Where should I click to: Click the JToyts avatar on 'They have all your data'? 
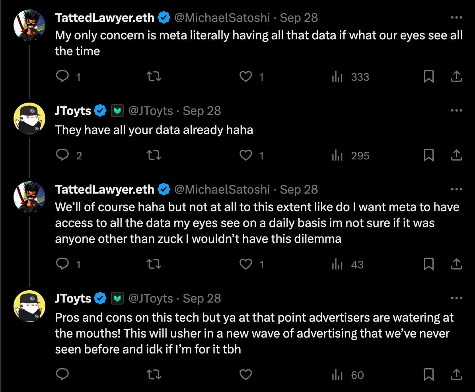pyautogui.click(x=29, y=118)
